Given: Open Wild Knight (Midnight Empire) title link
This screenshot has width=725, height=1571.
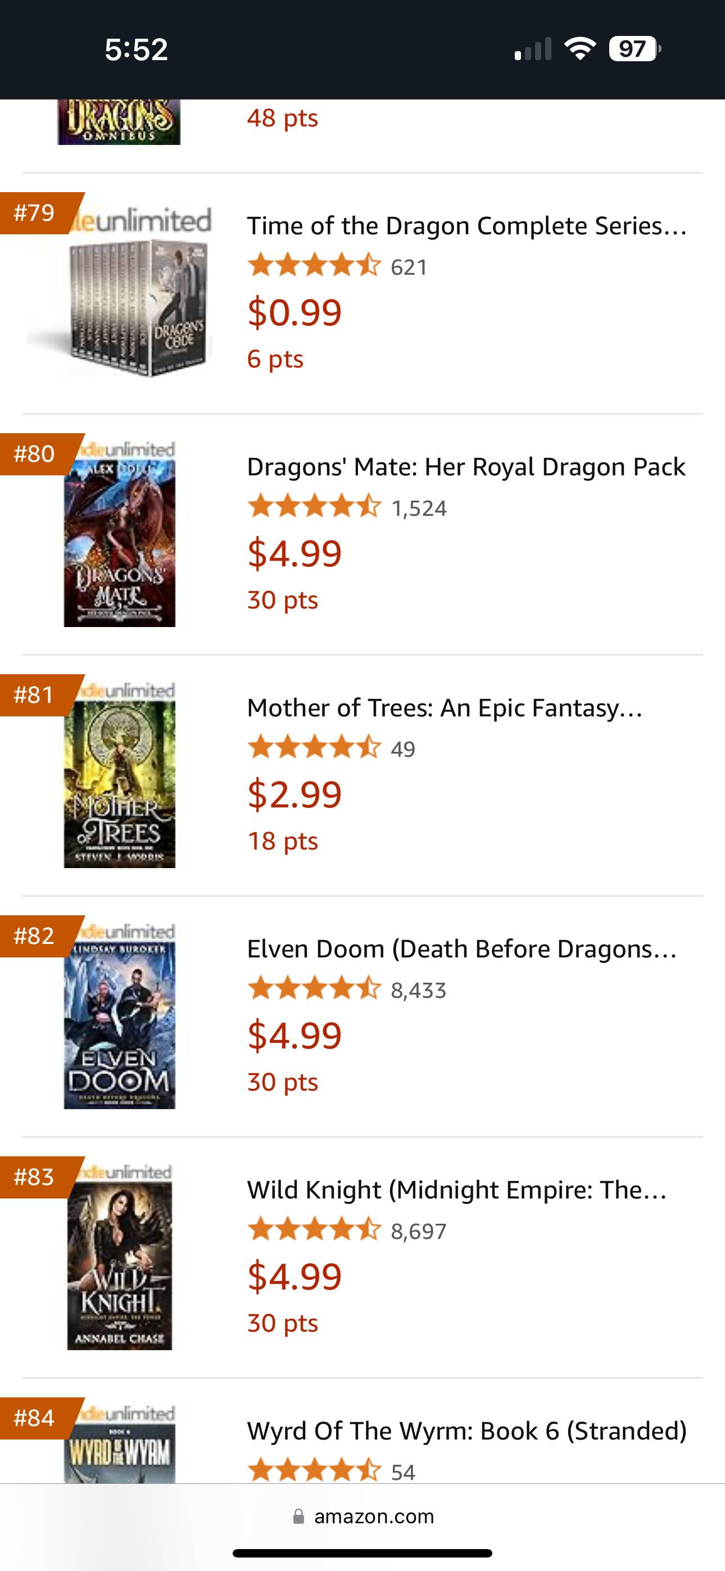Looking at the screenshot, I should click(x=457, y=1189).
